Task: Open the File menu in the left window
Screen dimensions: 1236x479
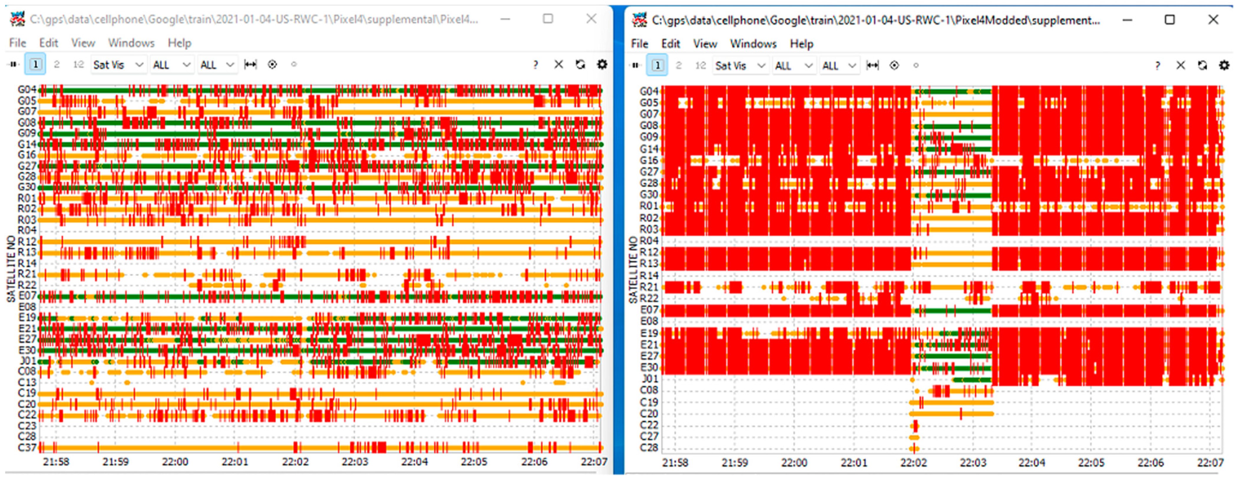Action: [x=17, y=43]
